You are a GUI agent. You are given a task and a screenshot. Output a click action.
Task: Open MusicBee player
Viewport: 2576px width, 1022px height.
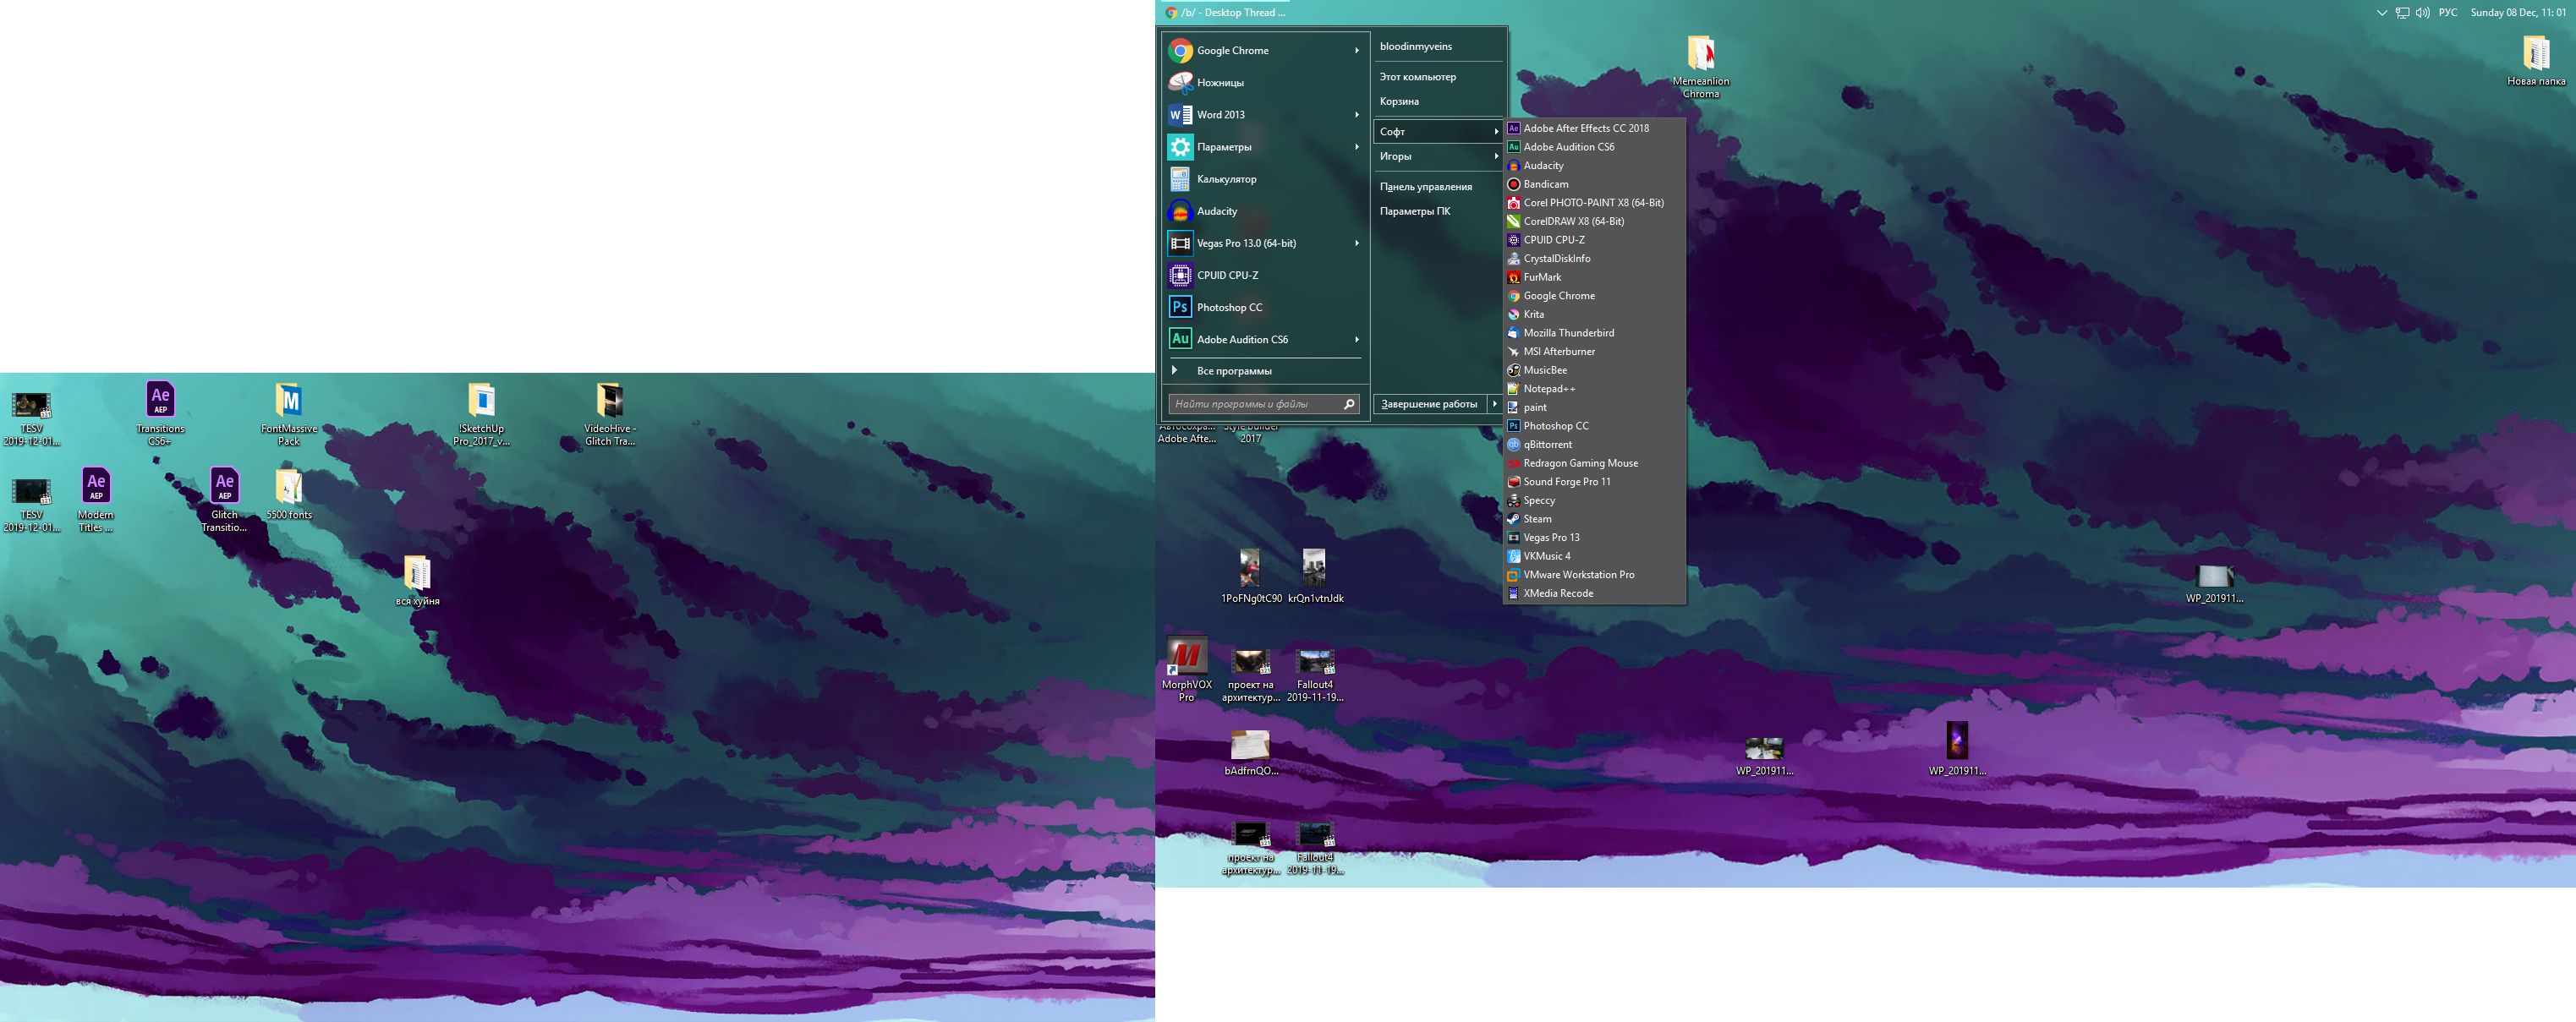(1595, 370)
